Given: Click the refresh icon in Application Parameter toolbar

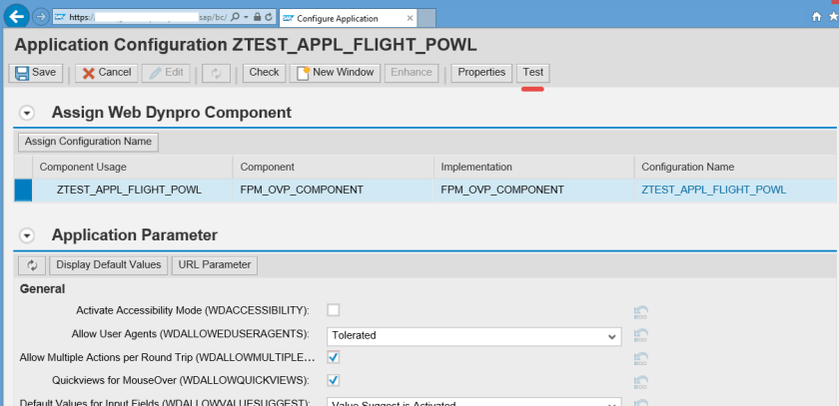Looking at the screenshot, I should pyautogui.click(x=32, y=265).
